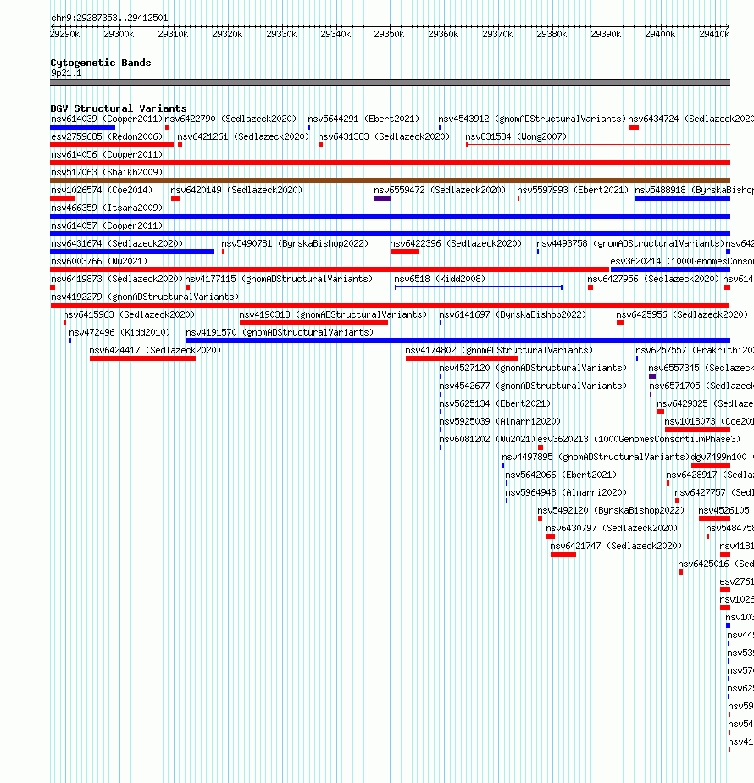Click nsv5490781 (ByrskaBishop2022) label
Screen dimensions: 754x783
pyautogui.click(x=295, y=243)
